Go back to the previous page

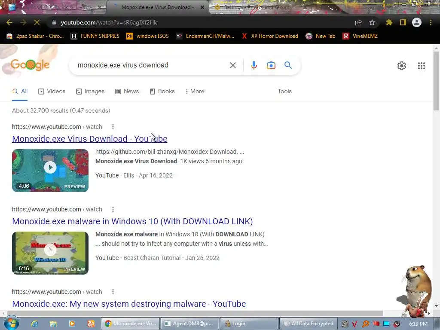point(9,22)
